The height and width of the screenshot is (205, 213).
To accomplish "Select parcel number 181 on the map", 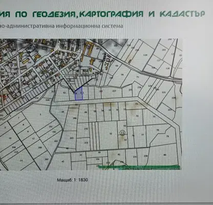I will (x=51, y=127).
